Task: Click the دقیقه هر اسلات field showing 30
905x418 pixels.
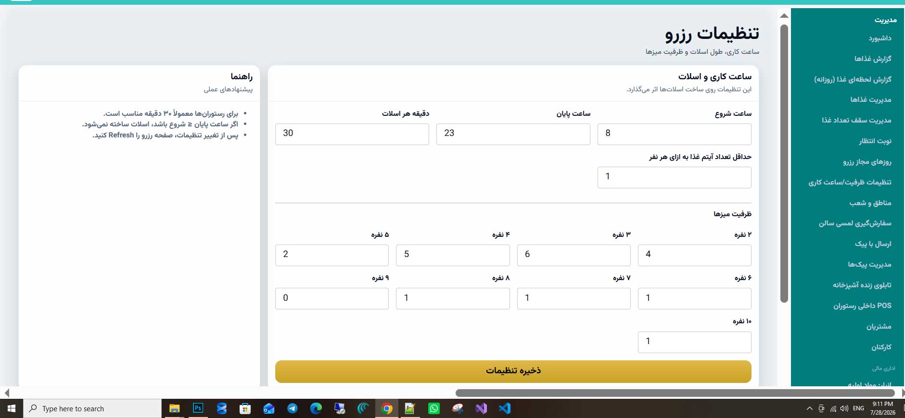Action: (352, 134)
